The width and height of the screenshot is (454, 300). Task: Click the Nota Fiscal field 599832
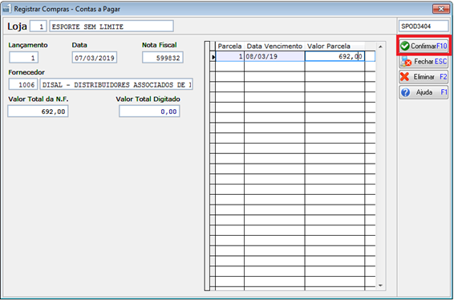163,58
